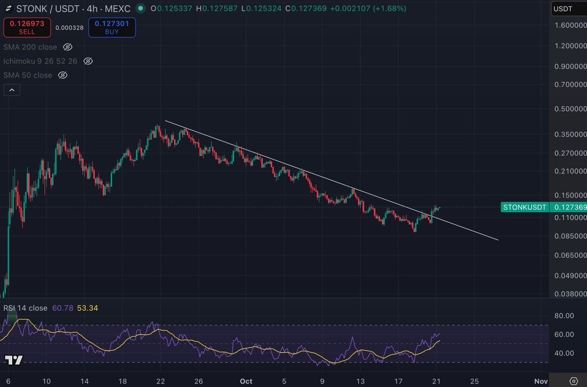The width and height of the screenshot is (587, 387).
Task: Open chart settings hexagon icon
Action: [574, 381]
